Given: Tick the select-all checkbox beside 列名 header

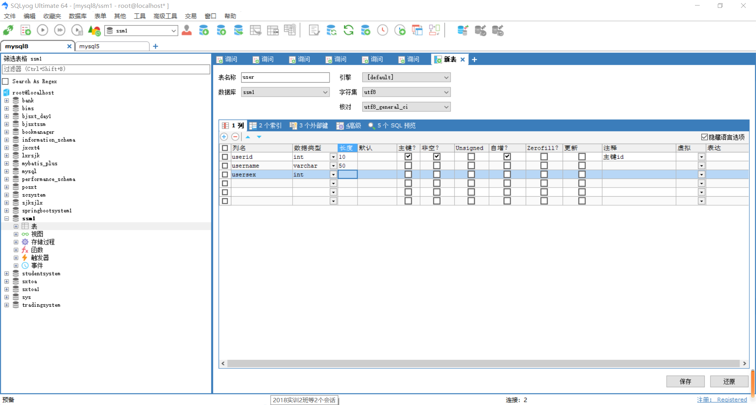Looking at the screenshot, I should click(x=225, y=148).
